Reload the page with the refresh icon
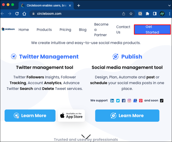The image size is (172, 142). [x=17, y=14]
